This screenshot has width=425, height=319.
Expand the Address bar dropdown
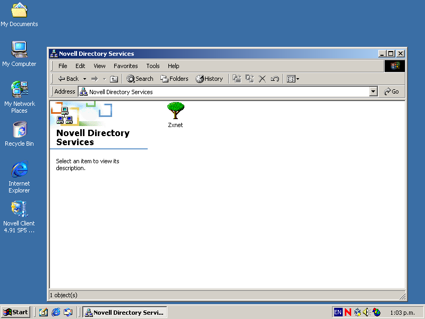point(373,91)
